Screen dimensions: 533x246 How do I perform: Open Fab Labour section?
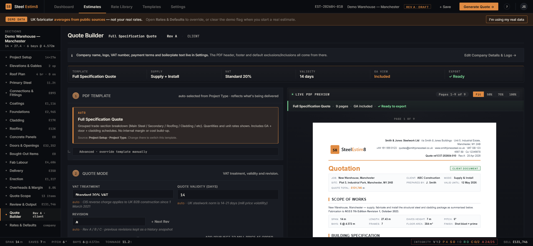[x=31, y=162]
